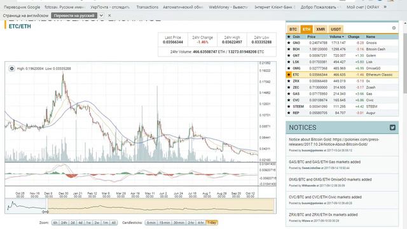Close the translation bar

coord(109,15)
